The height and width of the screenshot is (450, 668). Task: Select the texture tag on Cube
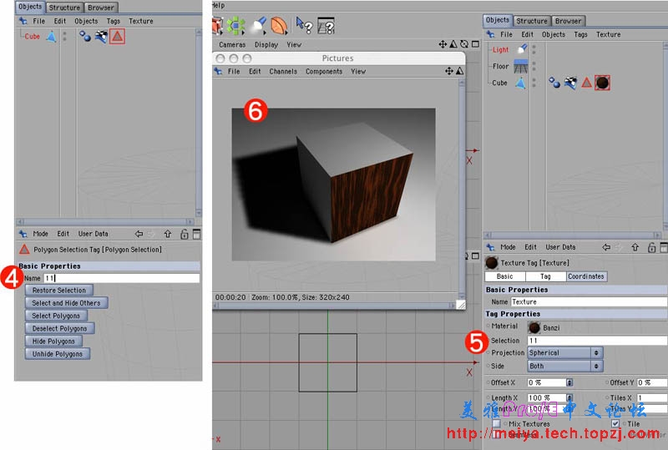pyautogui.click(x=602, y=83)
